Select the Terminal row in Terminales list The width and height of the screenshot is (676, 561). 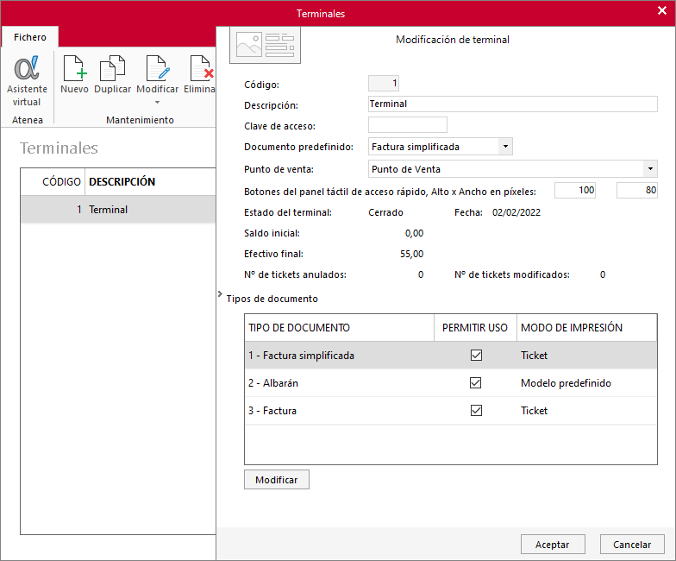pos(118,209)
